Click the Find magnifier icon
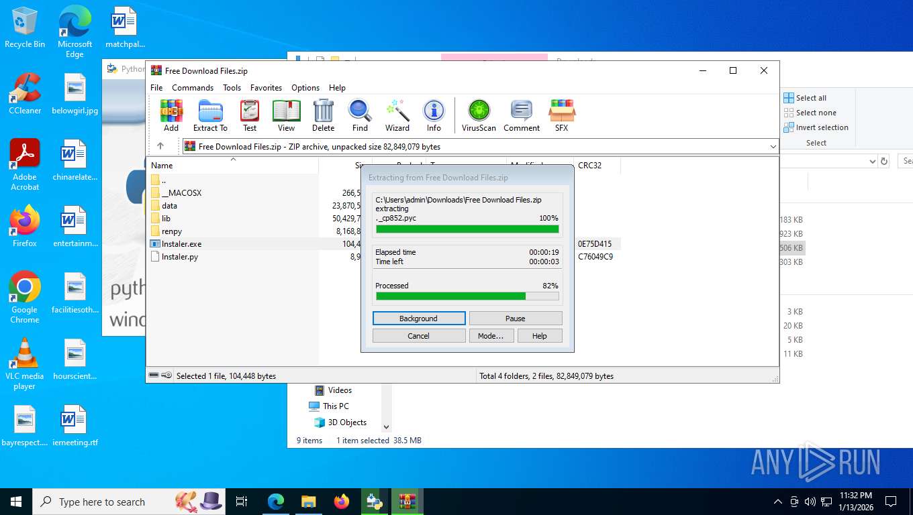Viewport: 913px width, 515px height. pos(360,115)
